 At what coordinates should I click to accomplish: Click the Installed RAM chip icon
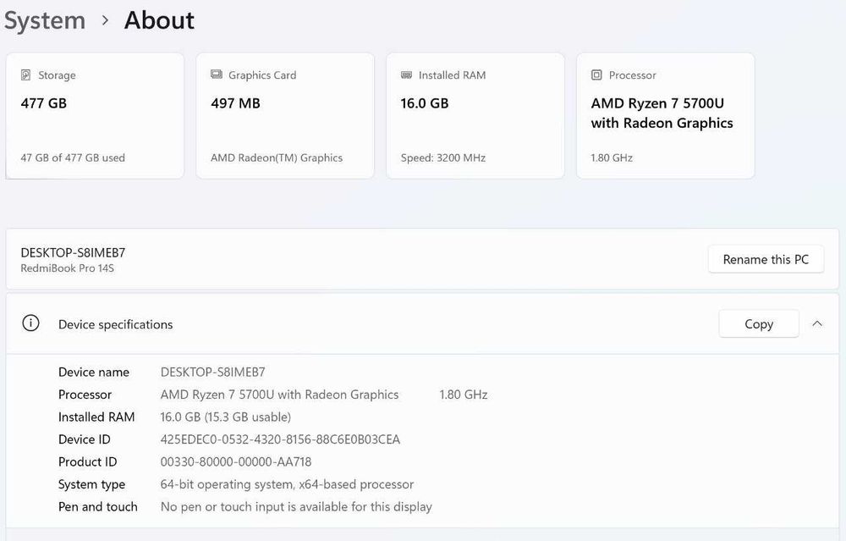point(406,75)
